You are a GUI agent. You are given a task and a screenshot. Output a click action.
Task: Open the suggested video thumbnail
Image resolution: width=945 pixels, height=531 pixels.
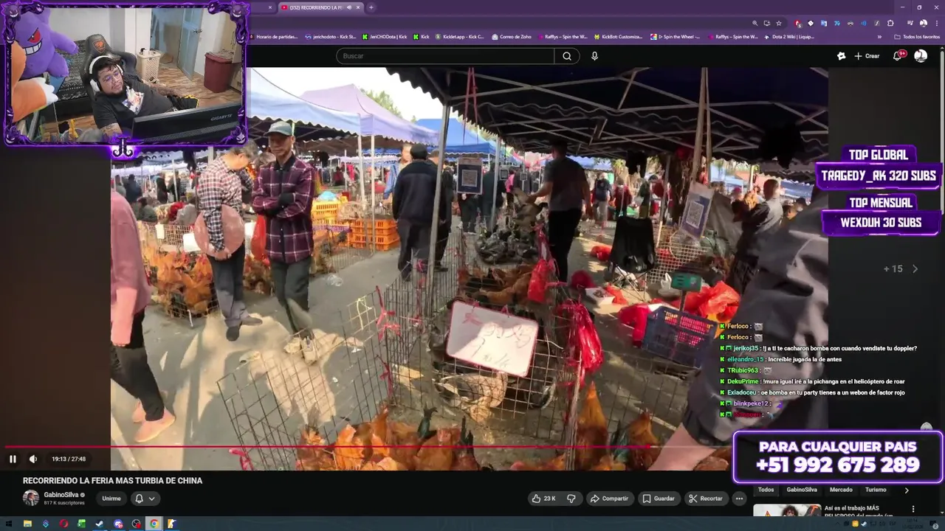click(787, 510)
